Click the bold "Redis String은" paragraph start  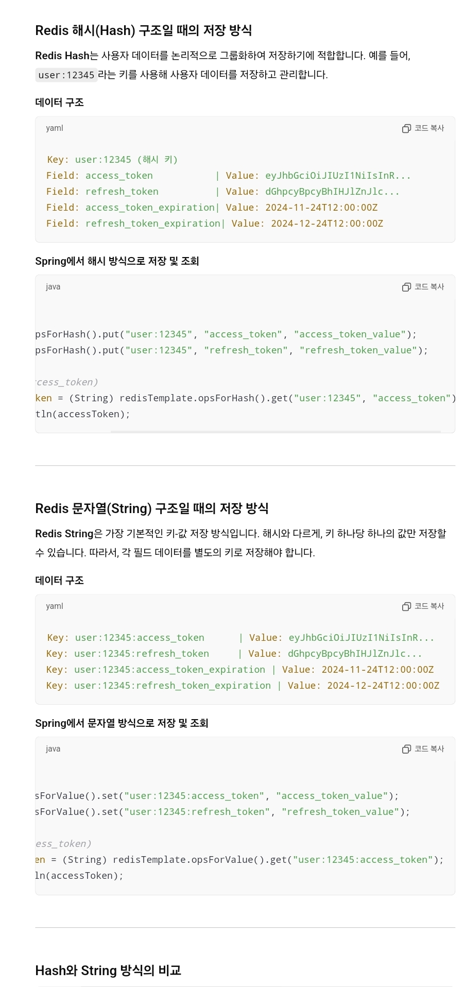click(70, 534)
